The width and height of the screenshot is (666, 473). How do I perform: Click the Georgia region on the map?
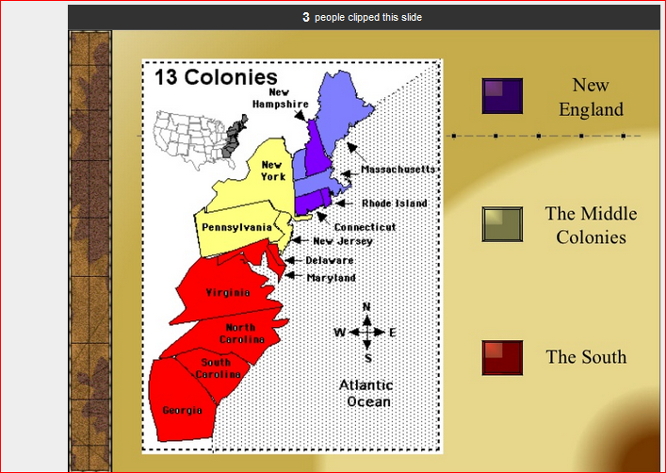tap(181, 411)
